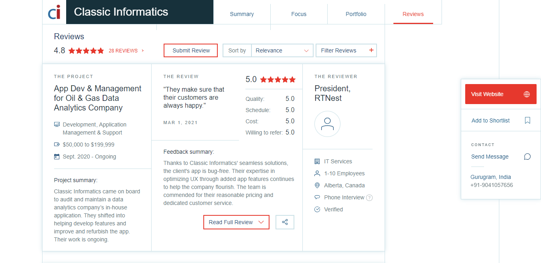Expand Read Full Review
541x263 pixels.
(x=236, y=222)
